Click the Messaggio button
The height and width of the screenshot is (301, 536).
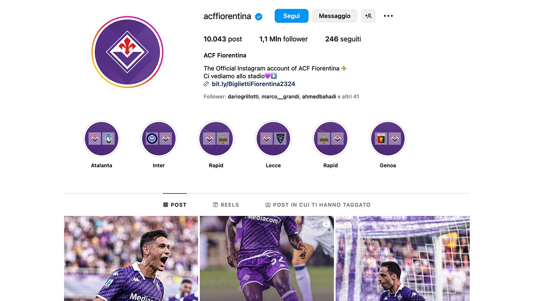335,16
